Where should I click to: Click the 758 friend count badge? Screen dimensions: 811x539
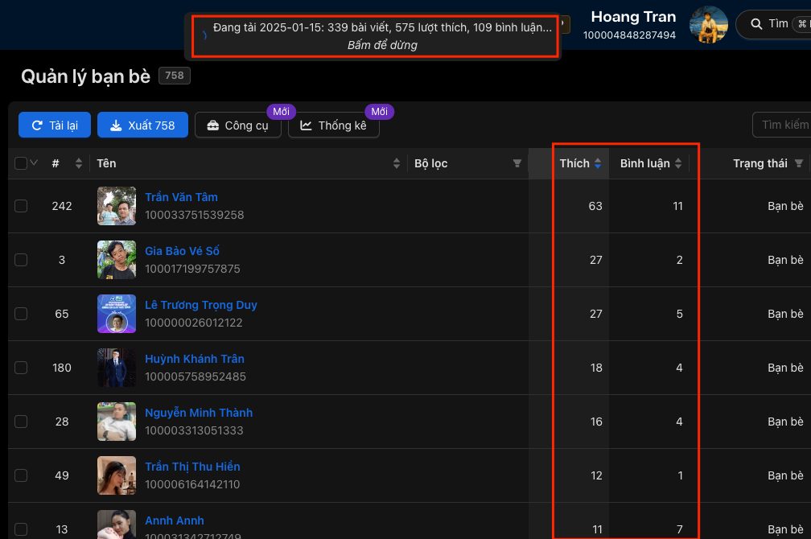click(175, 76)
